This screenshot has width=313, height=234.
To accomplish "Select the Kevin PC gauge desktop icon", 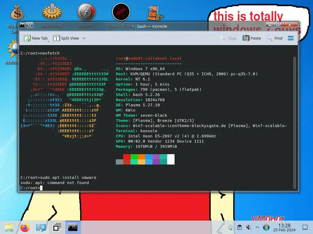I will click(x=86, y=12).
